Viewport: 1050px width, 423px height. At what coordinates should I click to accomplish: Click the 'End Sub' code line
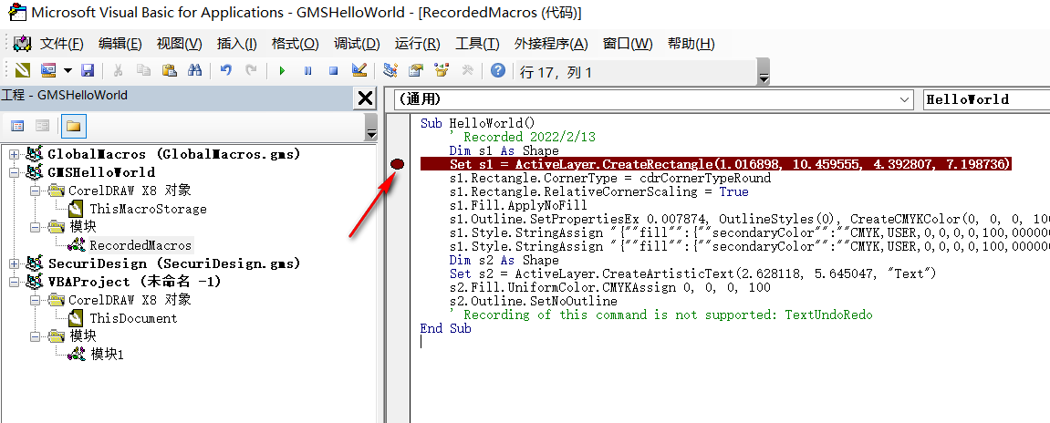(446, 328)
